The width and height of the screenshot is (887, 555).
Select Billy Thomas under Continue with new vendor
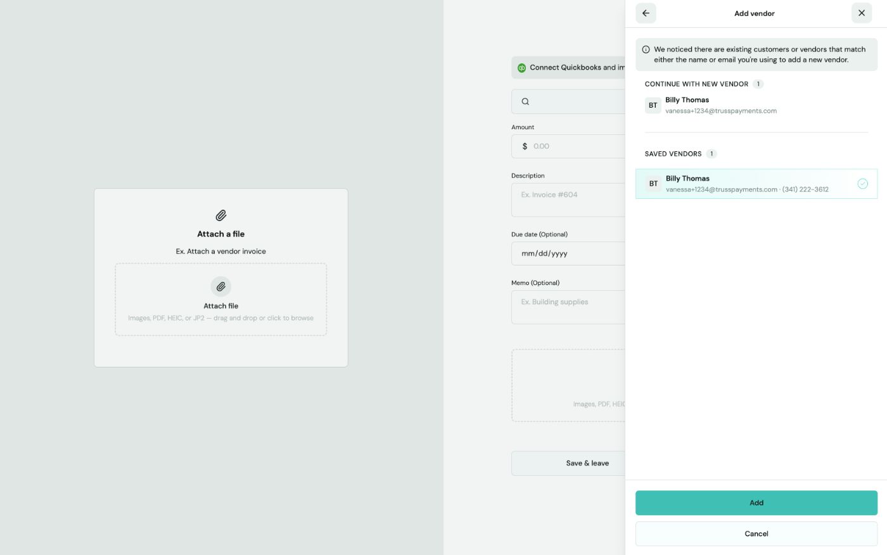[x=756, y=105]
